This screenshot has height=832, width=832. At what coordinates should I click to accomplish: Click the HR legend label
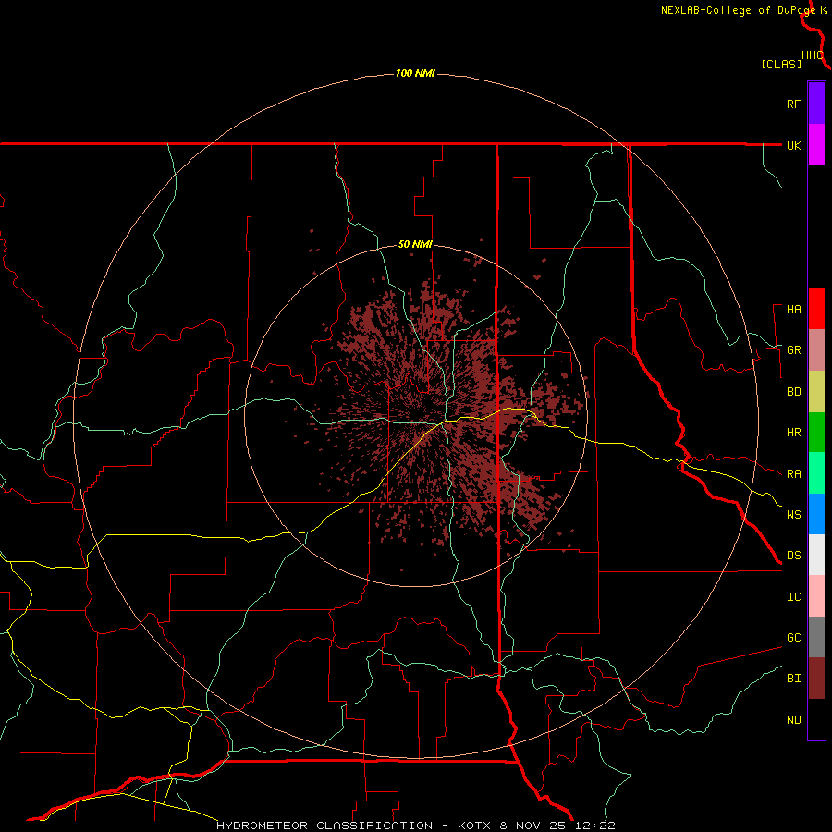click(x=793, y=433)
